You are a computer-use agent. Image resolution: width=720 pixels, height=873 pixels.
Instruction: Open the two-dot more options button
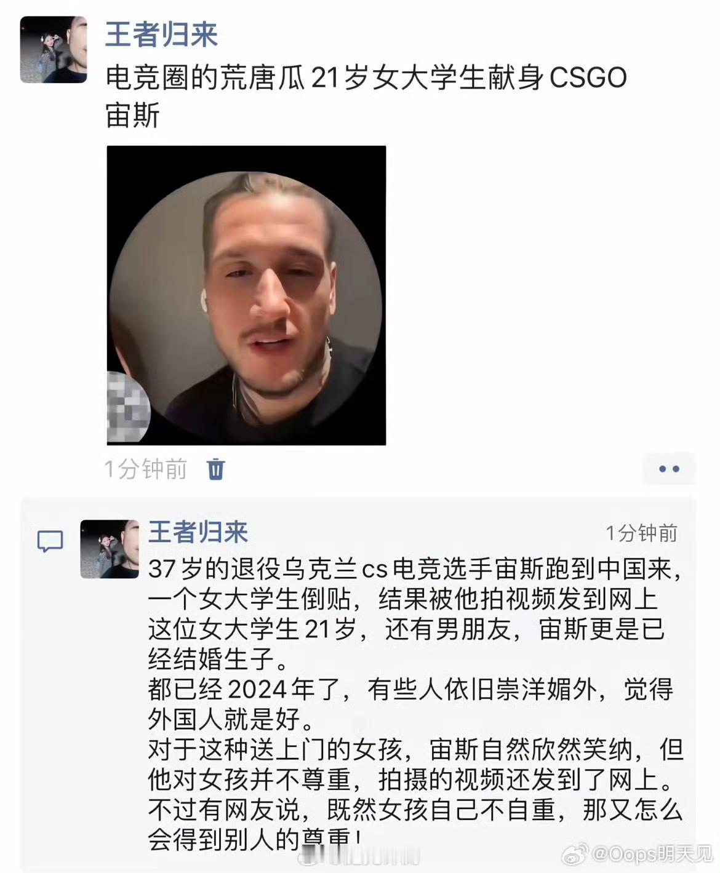(668, 469)
